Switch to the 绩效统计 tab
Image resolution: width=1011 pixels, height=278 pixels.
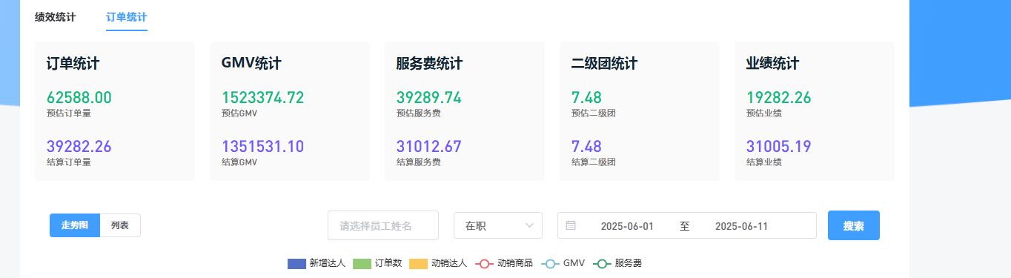[x=55, y=16]
